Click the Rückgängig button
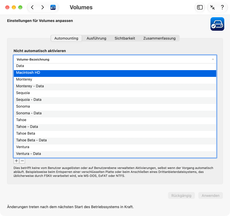230x216 pixels. [181, 195]
